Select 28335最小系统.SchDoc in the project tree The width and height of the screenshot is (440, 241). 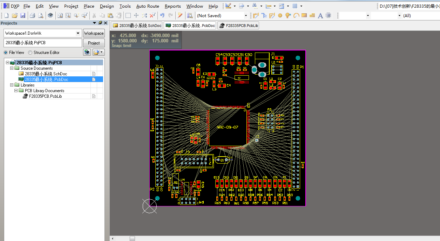46,74
